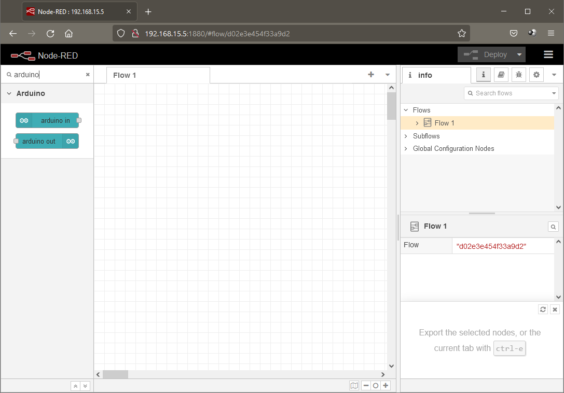Click the Subflows tree label
Screen dimensions: 564x393
[426, 136]
